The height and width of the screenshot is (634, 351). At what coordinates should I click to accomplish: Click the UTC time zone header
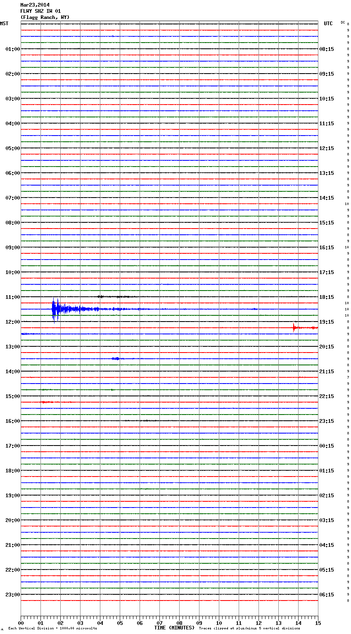[328, 24]
